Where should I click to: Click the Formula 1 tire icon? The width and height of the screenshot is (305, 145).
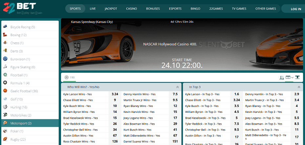point(5,83)
